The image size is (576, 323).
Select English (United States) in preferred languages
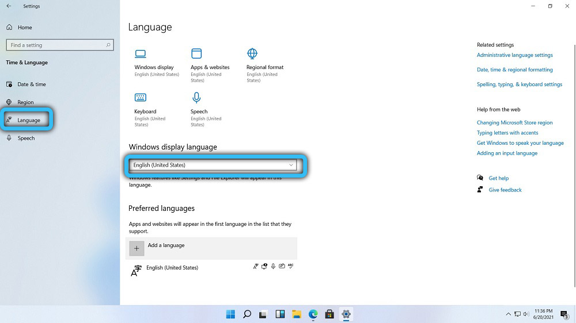coord(172,268)
